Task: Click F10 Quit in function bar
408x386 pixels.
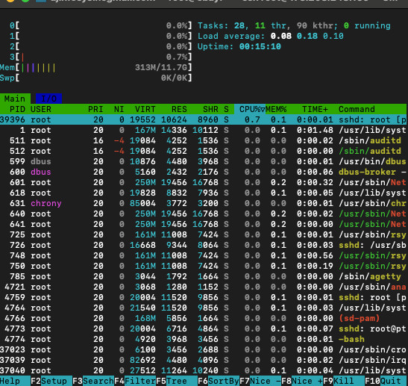Action: tap(386, 381)
